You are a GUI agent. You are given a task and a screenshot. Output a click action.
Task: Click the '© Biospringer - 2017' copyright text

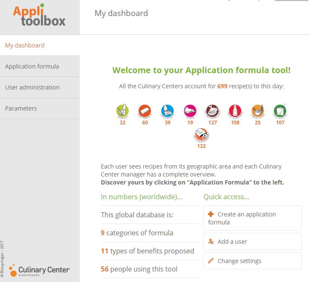(2, 259)
